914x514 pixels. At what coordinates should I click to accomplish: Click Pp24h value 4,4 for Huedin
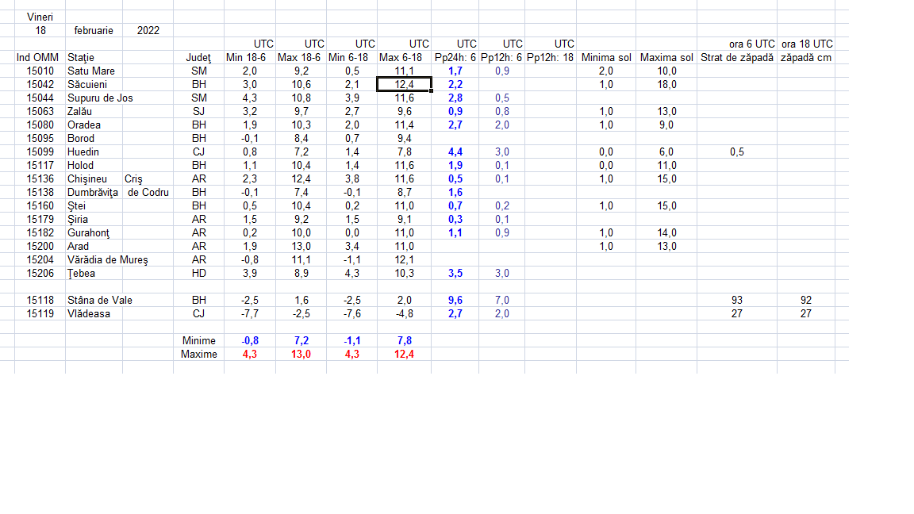[455, 152]
